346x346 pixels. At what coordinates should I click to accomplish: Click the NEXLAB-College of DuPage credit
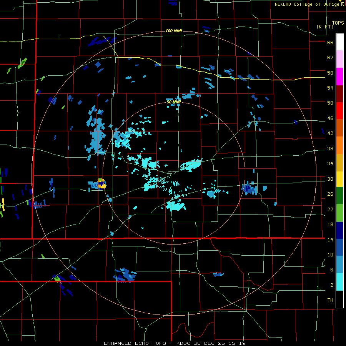tap(308, 4)
